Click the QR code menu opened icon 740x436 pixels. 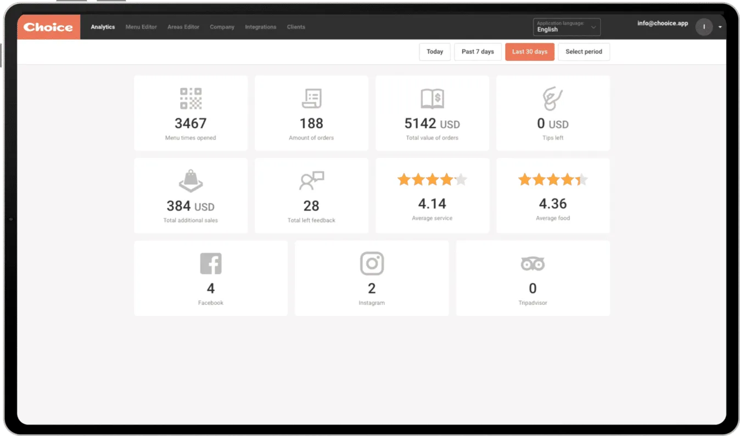[190, 99]
